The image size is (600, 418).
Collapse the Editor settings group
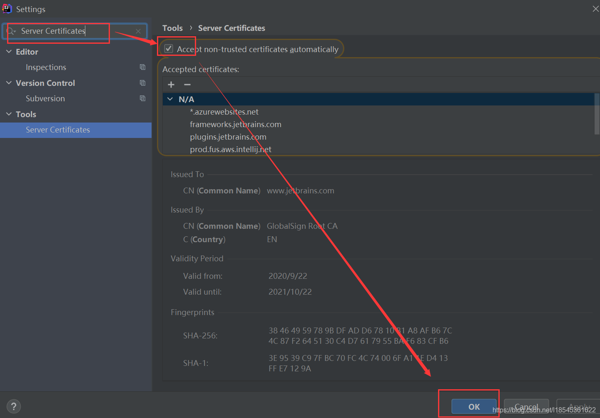click(9, 52)
